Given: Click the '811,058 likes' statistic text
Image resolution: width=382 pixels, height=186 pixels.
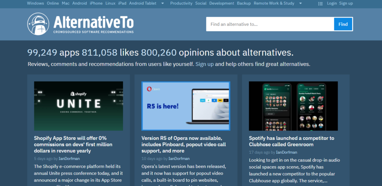Looking at the screenshot, I should (x=110, y=53).
